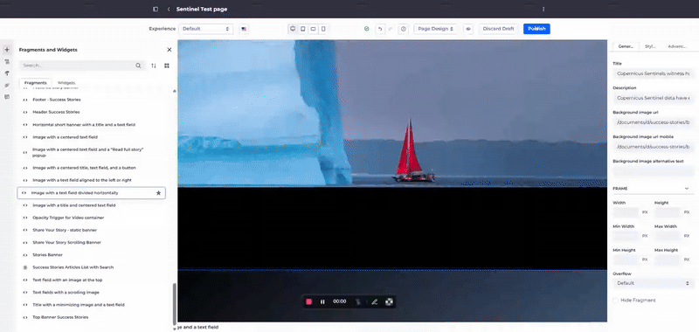Open the Experience Default dropdown
Image resolution: width=699 pixels, height=332 pixels.
click(x=206, y=29)
